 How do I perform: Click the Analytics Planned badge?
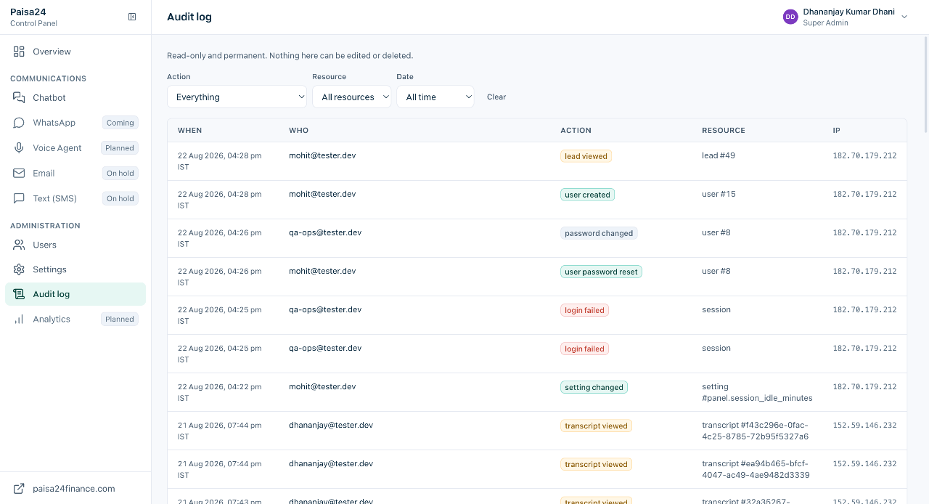click(x=120, y=319)
